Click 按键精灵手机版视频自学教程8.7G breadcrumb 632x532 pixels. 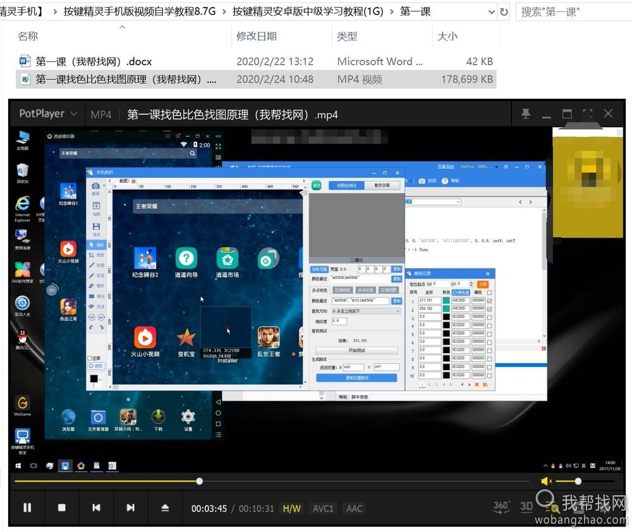click(x=140, y=11)
